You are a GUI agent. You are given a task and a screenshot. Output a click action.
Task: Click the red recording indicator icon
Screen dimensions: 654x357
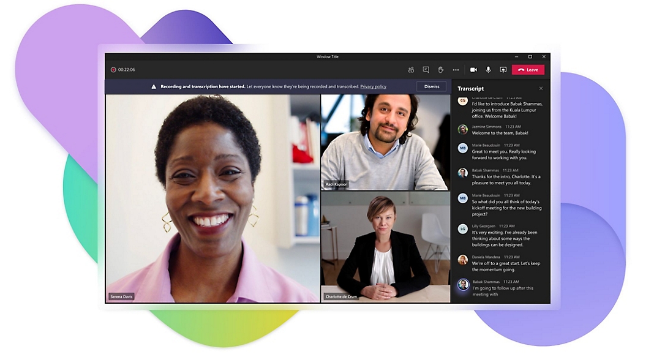(x=113, y=70)
